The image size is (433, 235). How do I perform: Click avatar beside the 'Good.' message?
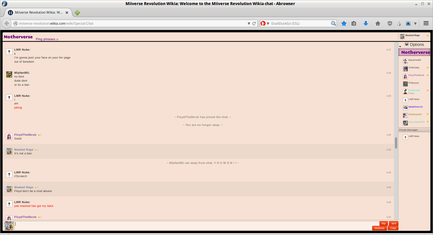click(x=9, y=136)
